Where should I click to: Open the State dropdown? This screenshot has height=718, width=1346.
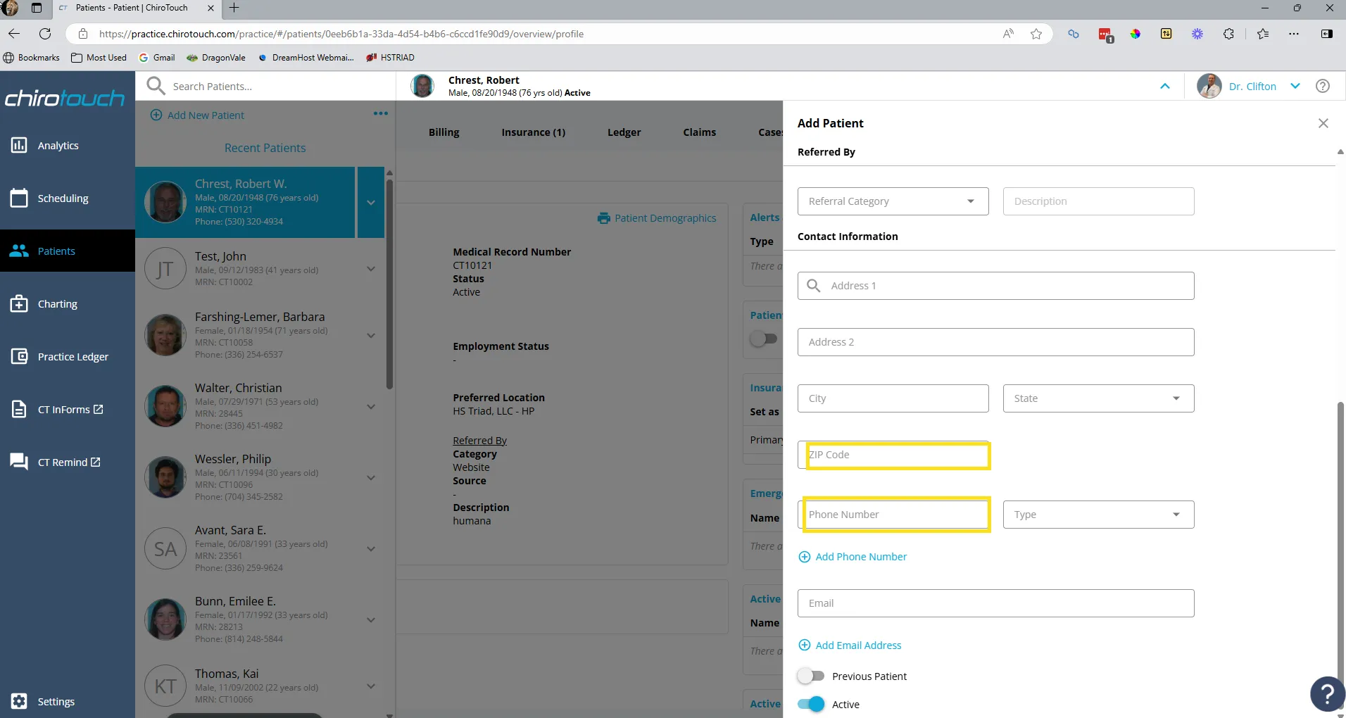pos(1099,398)
